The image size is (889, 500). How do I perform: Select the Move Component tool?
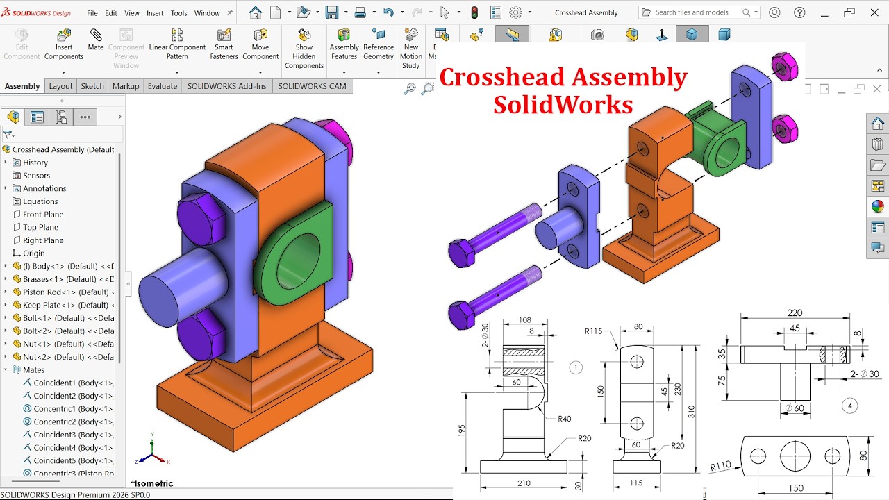(x=260, y=44)
